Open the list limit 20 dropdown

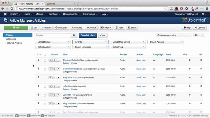point(199,35)
